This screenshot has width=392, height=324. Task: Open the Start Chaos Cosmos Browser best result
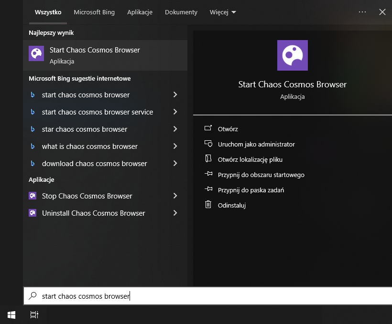(x=105, y=55)
